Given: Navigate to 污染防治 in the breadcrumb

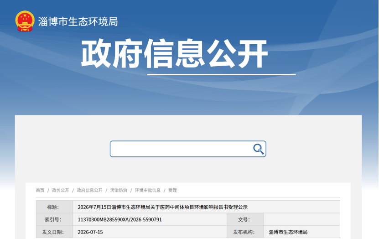Looking at the screenshot, I should 119,191.
